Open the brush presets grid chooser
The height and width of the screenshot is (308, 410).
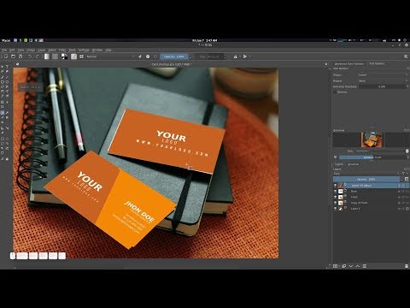pos(81,56)
